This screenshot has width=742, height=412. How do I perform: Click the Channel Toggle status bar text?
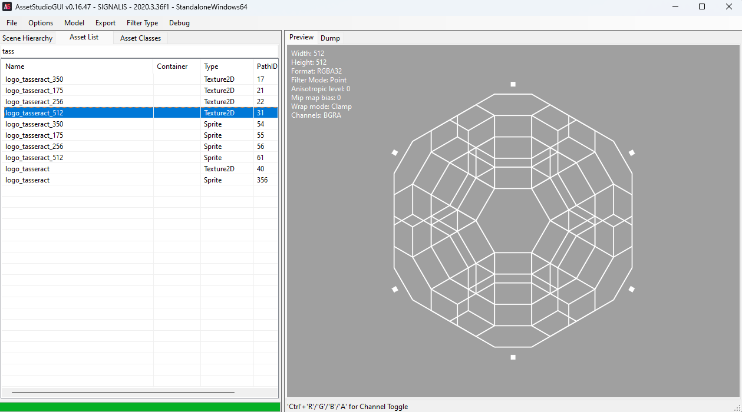pos(348,407)
